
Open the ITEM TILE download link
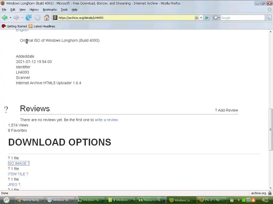point(18,174)
